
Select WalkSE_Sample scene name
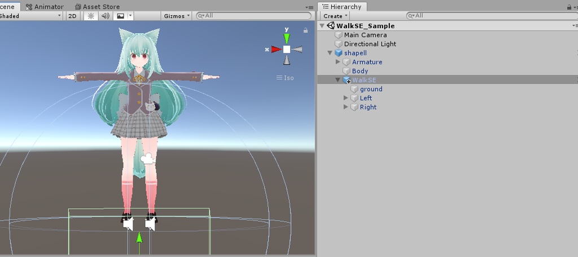pos(365,26)
